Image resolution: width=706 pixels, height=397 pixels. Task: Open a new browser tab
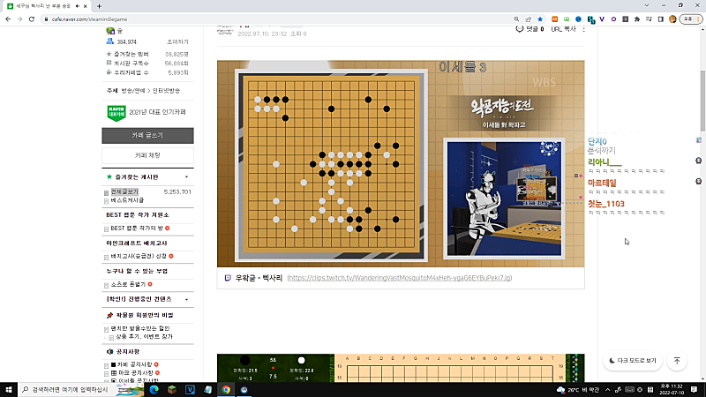99,6
